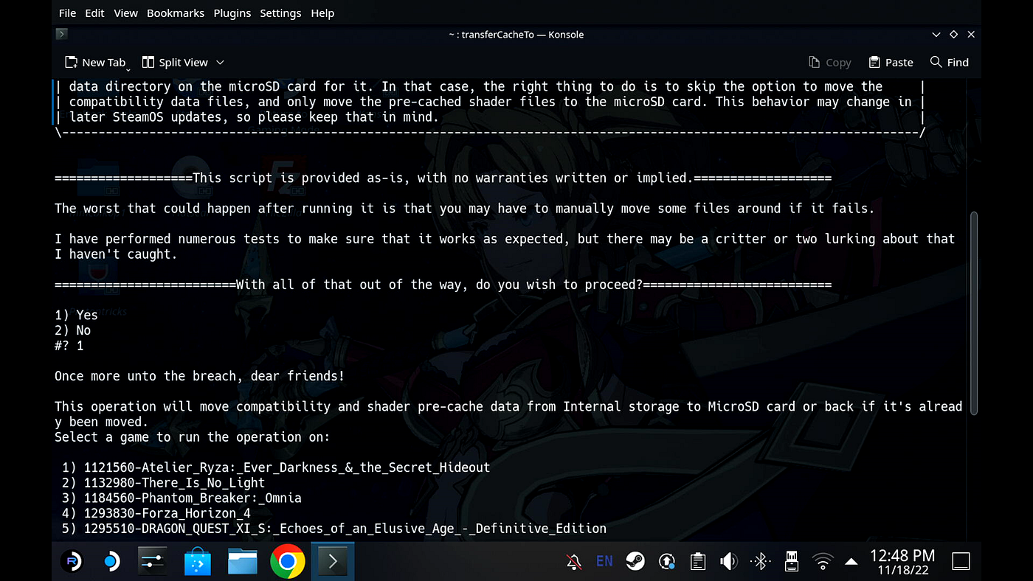This screenshot has width=1033, height=581.
Task: Click the 1184560-Phantom_Breaker:_Omnia entry
Action: (x=182, y=498)
